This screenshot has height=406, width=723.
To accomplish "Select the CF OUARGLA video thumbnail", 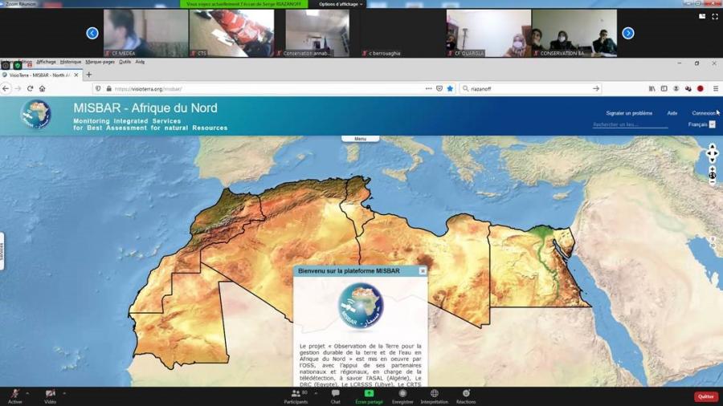I will (488, 33).
